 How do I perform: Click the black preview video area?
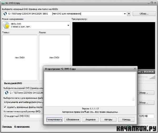click(x=114, y=44)
